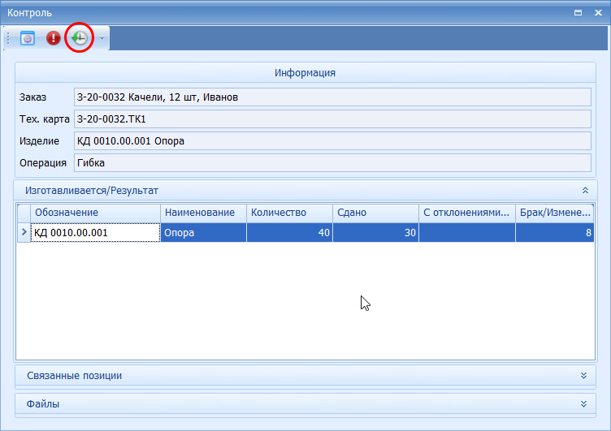Click the window settings icon in toolbar

click(x=28, y=38)
